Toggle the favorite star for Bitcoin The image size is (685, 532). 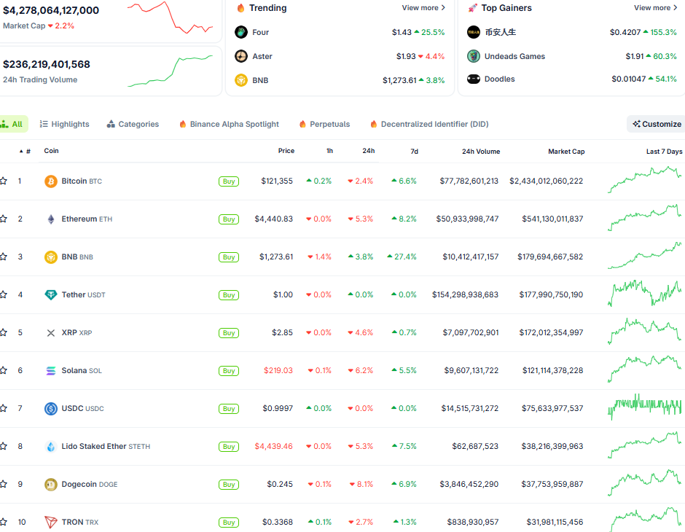click(4, 181)
